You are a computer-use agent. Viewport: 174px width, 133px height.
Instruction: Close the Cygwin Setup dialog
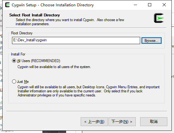pos(164,5)
